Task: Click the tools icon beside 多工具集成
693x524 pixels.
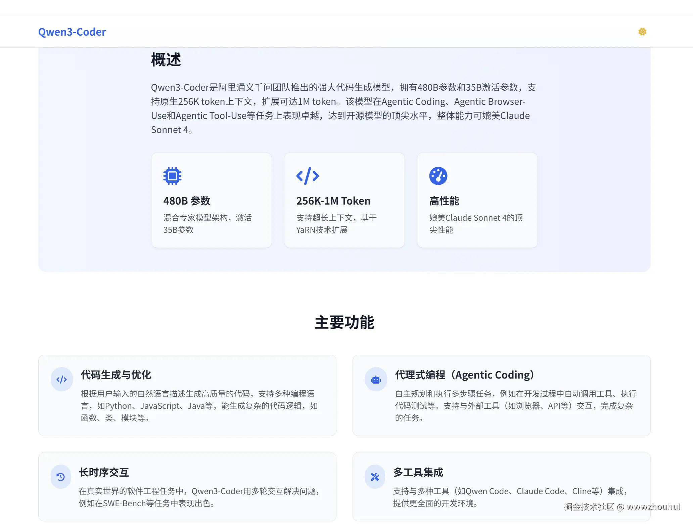Action: click(375, 477)
